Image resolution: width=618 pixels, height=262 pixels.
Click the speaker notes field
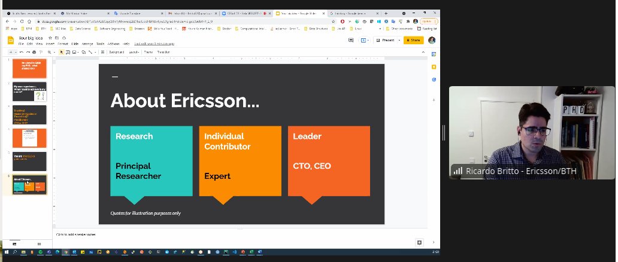click(240, 234)
